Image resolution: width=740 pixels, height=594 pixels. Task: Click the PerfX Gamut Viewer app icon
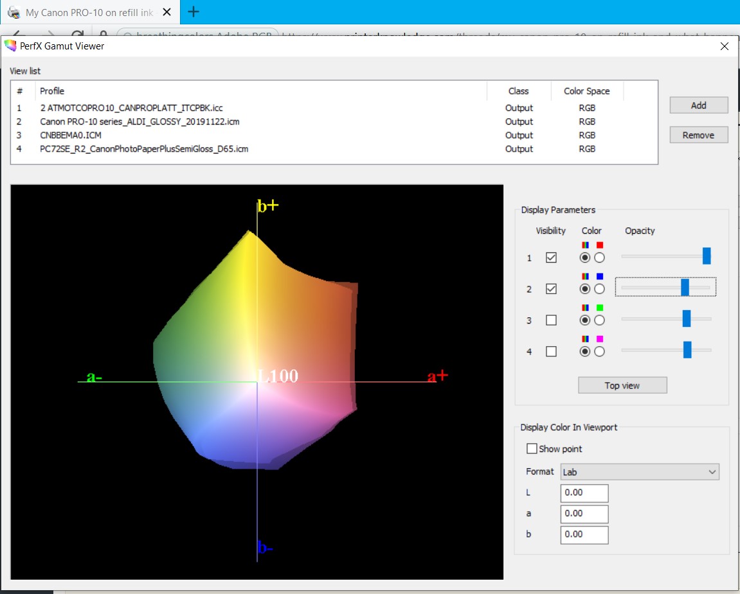(10, 46)
